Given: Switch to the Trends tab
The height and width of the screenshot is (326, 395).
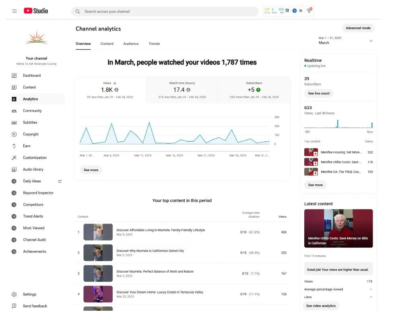Looking at the screenshot, I should click(154, 44).
